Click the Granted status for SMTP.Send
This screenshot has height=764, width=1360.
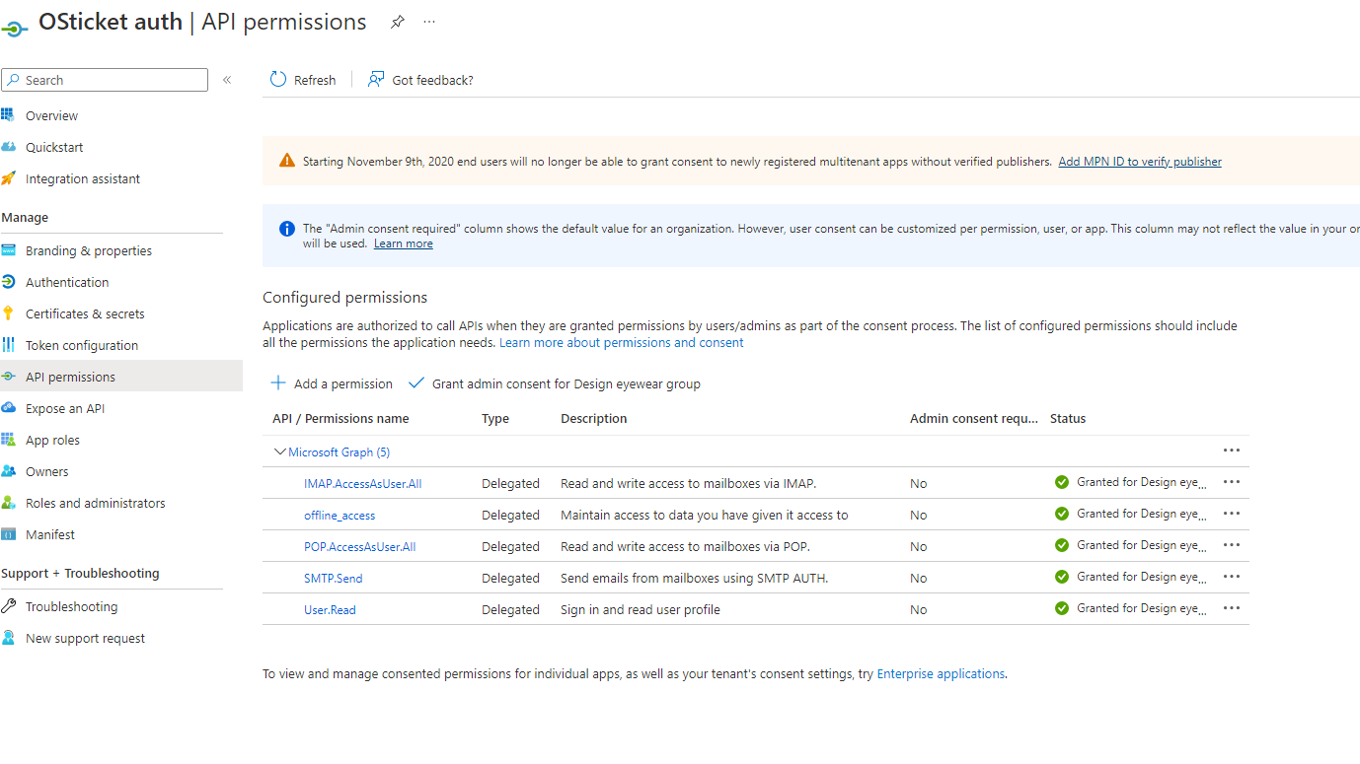1130,577
